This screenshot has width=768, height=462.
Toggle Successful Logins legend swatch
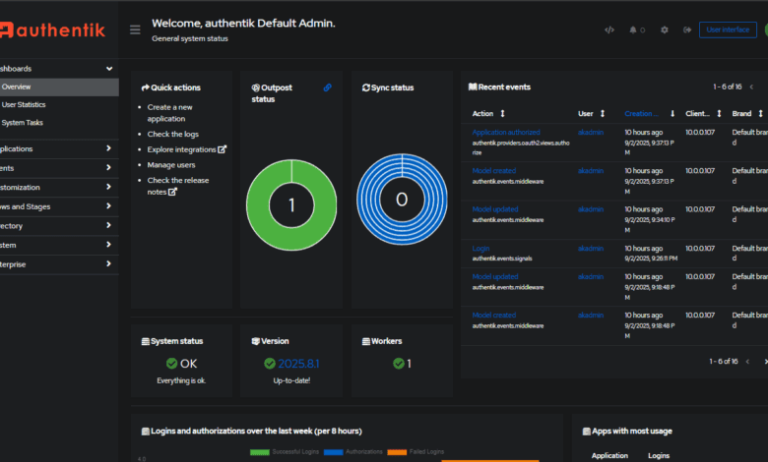(260, 452)
